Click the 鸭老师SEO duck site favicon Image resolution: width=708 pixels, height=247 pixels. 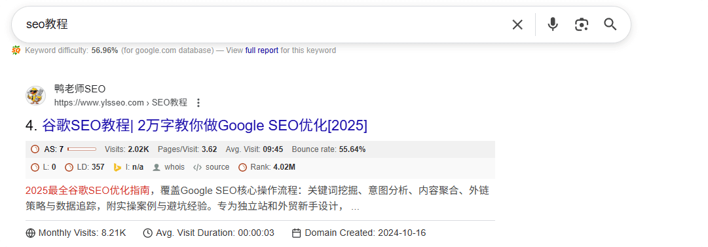point(35,96)
